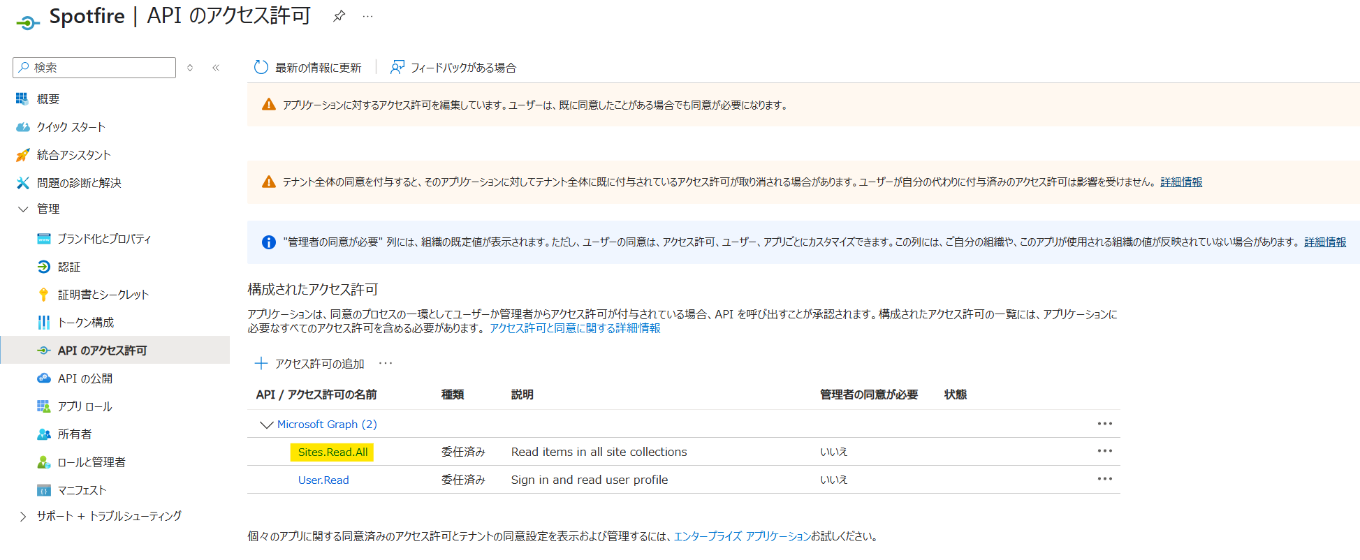The height and width of the screenshot is (560, 1360).
Task: Collapse the 管理 section chevron
Action: click(x=23, y=209)
